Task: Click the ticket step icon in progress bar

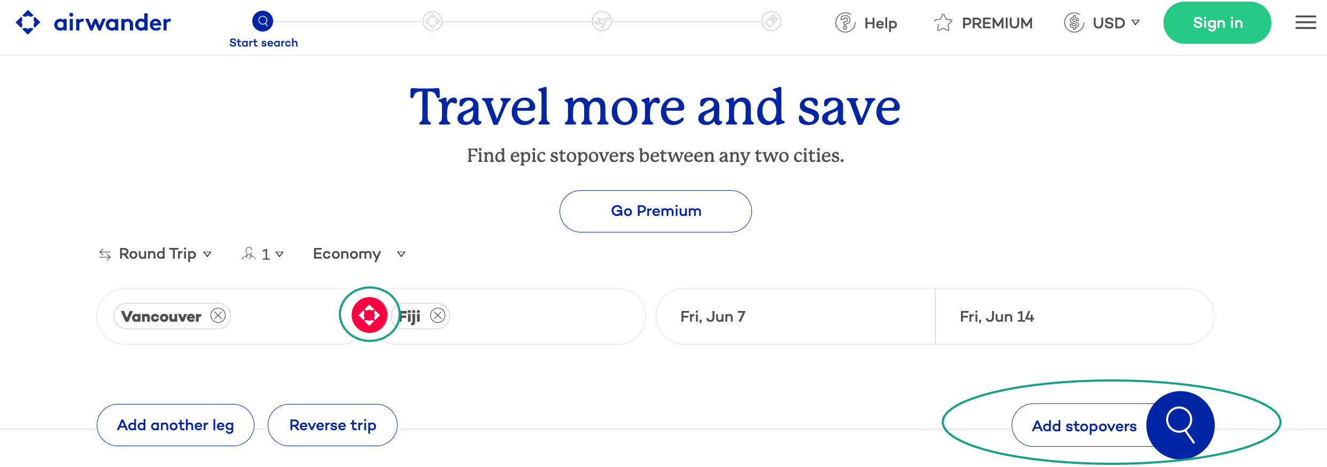Action: pyautogui.click(x=770, y=20)
